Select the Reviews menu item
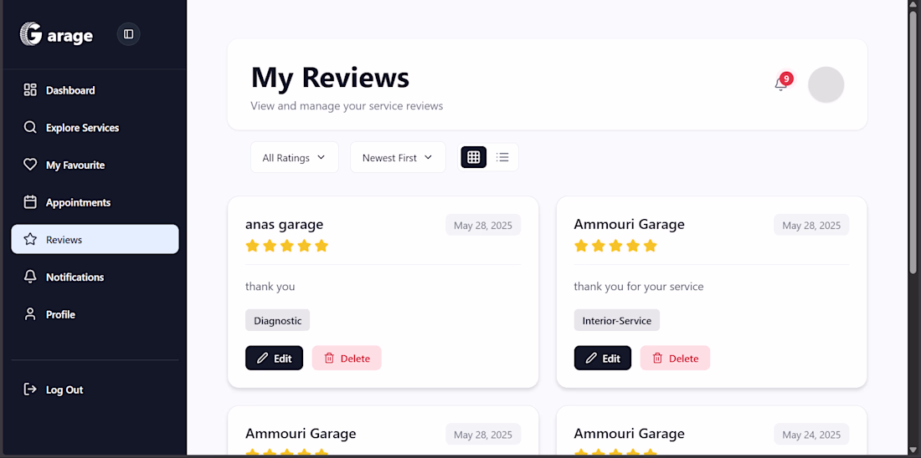This screenshot has height=458, width=921. 95,239
